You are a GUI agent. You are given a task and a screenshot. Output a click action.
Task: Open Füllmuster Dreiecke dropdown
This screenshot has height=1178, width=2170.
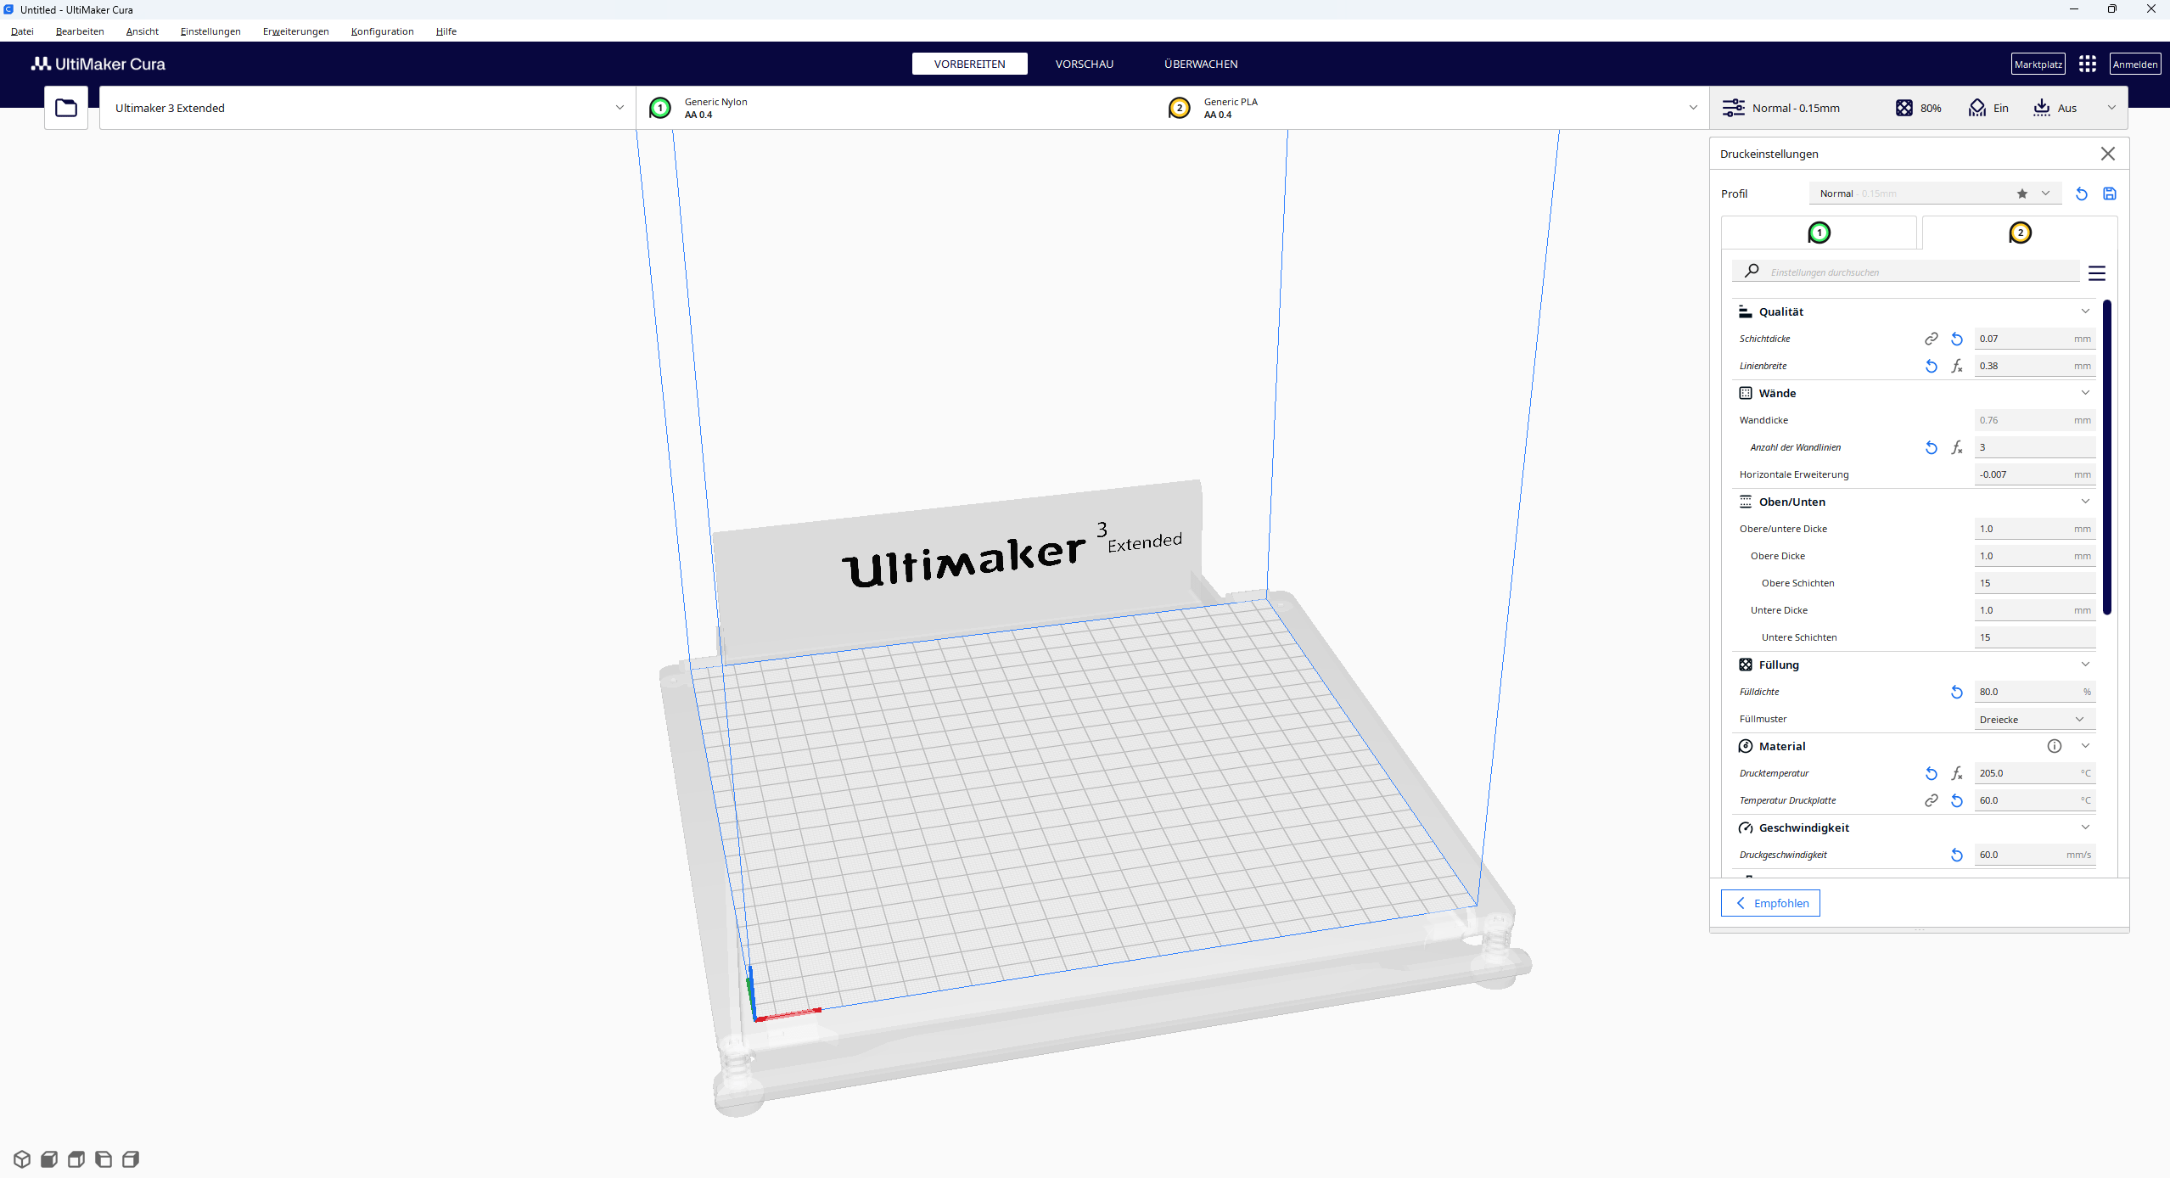pos(2033,720)
